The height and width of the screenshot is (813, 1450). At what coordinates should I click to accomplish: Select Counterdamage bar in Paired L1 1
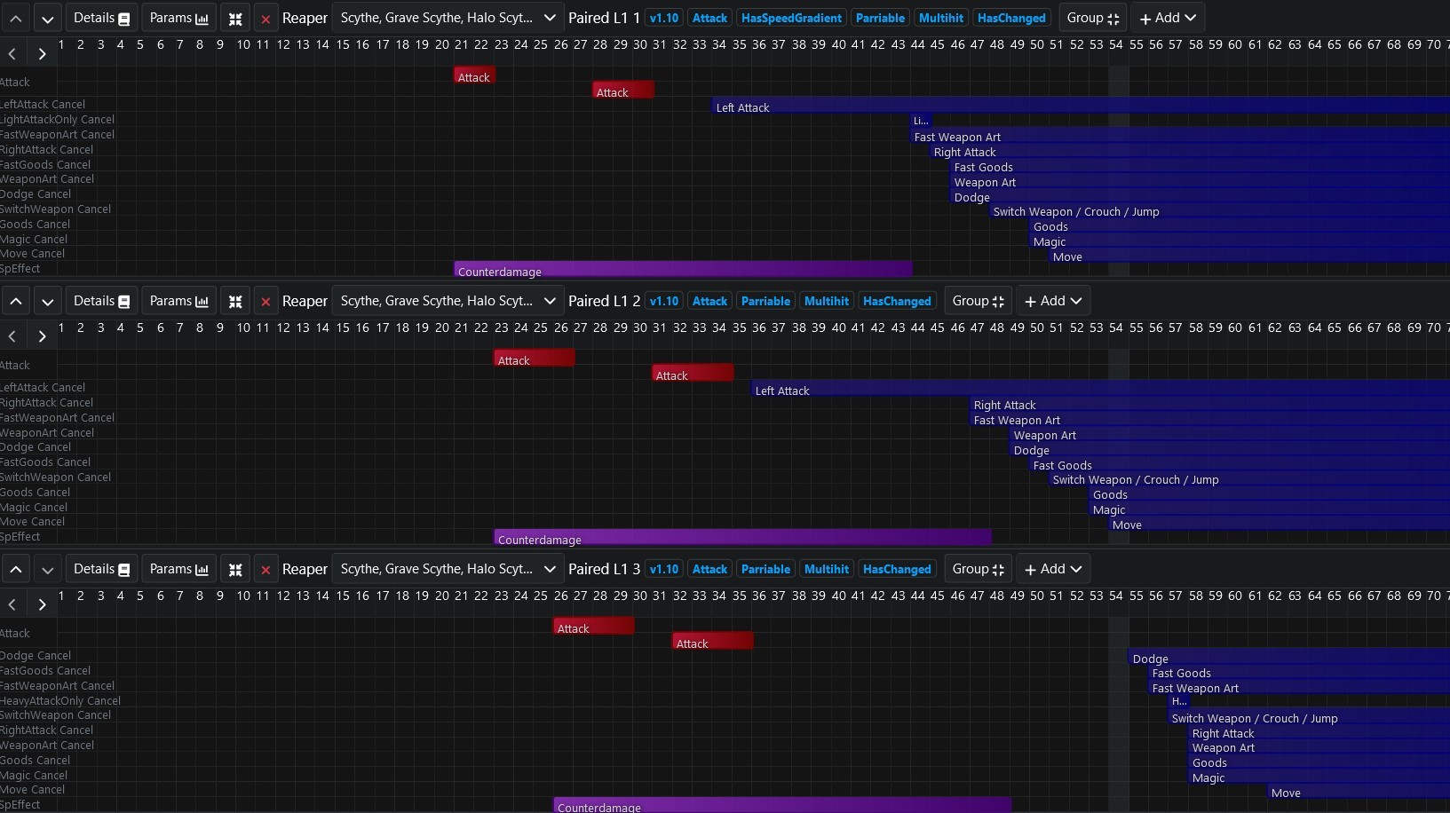(683, 270)
